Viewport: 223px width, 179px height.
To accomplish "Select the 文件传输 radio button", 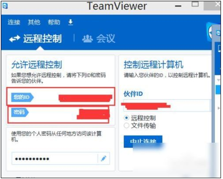I will [x=126, y=126].
